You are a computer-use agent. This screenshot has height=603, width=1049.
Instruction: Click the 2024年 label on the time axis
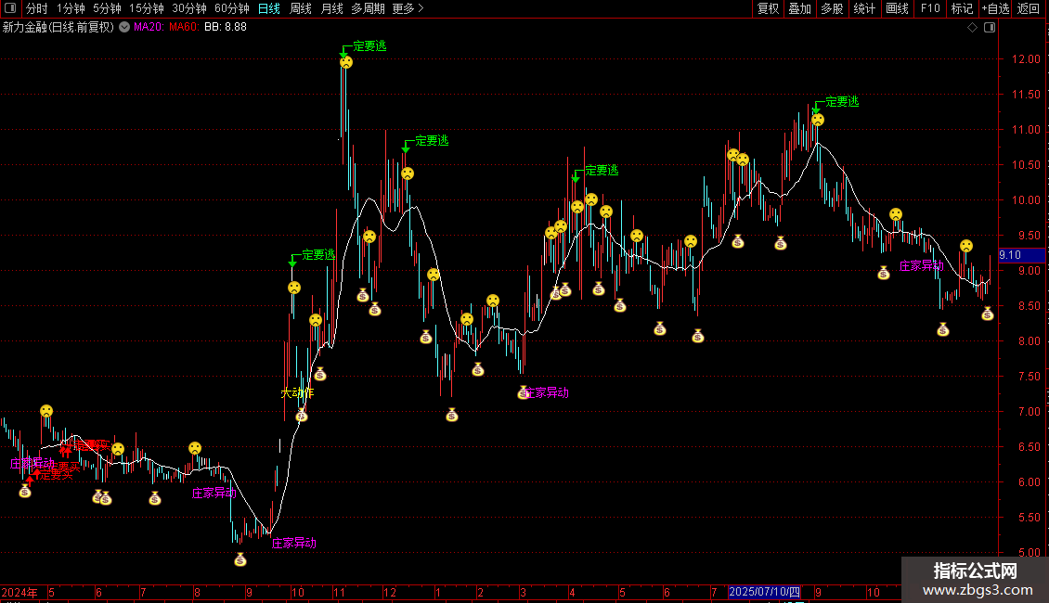tap(19, 592)
